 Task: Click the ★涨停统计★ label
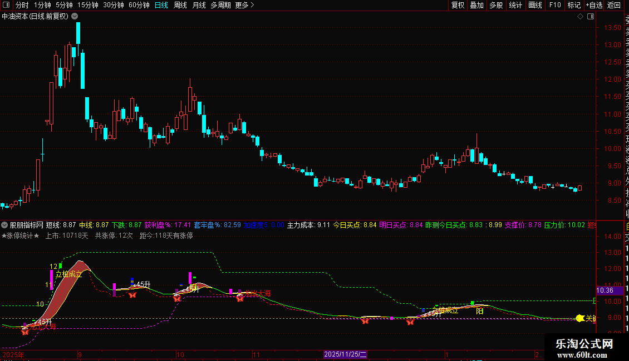point(21,235)
